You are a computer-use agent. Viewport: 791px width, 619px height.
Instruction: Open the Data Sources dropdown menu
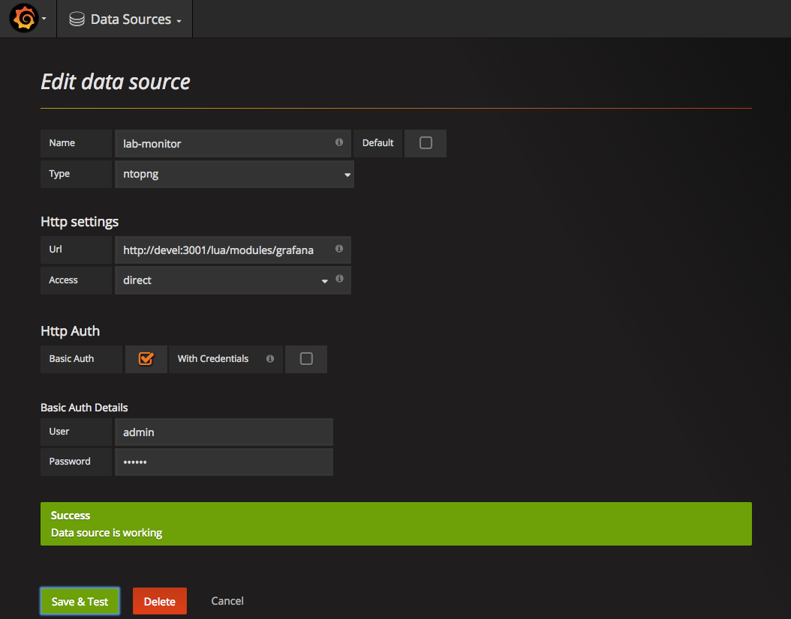click(x=125, y=19)
